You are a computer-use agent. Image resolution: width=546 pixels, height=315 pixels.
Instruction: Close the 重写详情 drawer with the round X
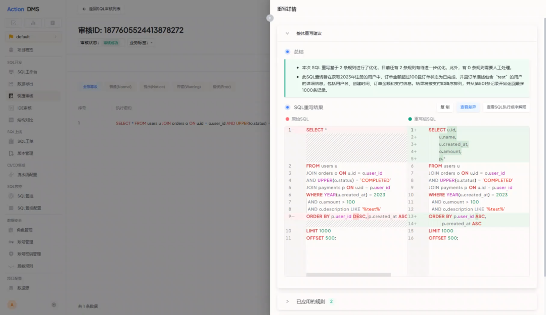(x=270, y=18)
